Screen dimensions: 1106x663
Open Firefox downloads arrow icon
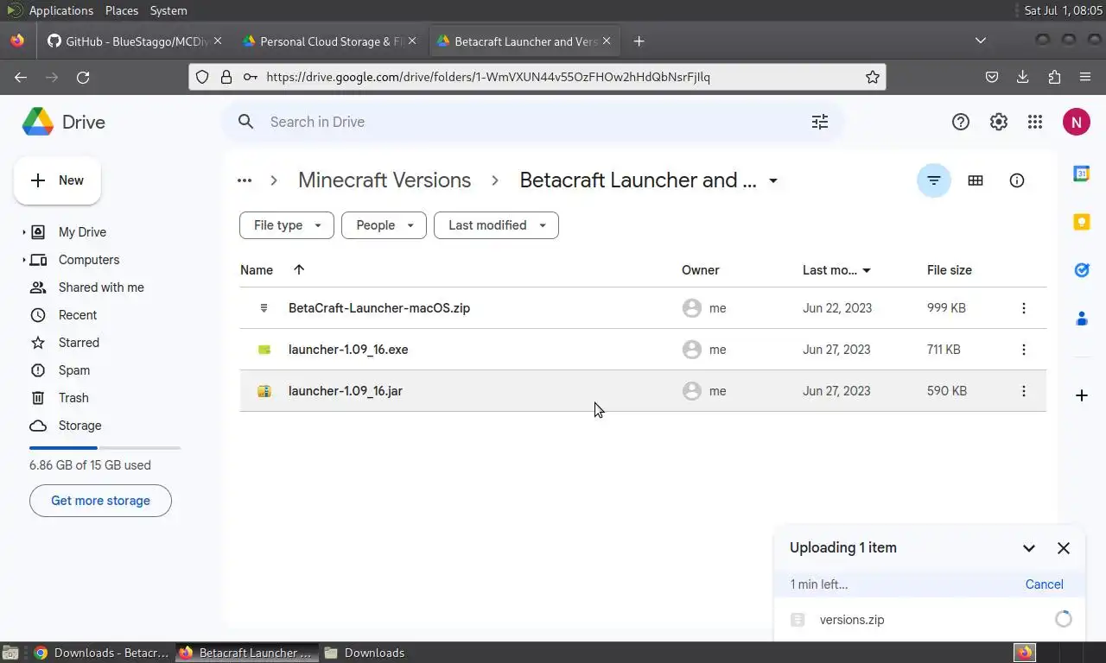(1023, 77)
